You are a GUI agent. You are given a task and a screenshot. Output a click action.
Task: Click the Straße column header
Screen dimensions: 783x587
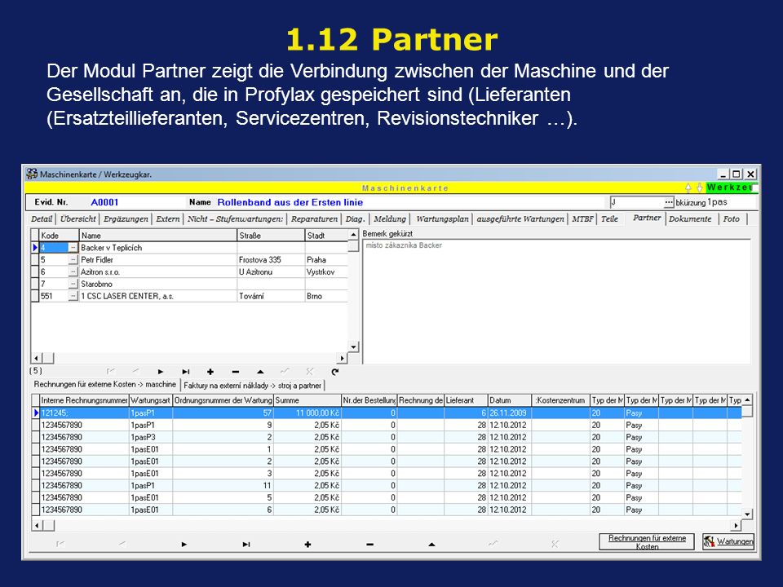pos(271,236)
